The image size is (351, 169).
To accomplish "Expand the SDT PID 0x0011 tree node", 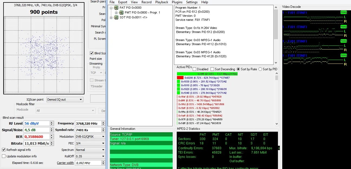I will click(111, 18).
